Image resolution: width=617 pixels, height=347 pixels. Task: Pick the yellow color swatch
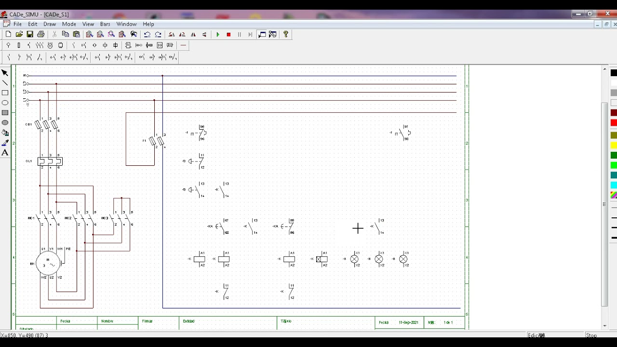pyautogui.click(x=614, y=146)
